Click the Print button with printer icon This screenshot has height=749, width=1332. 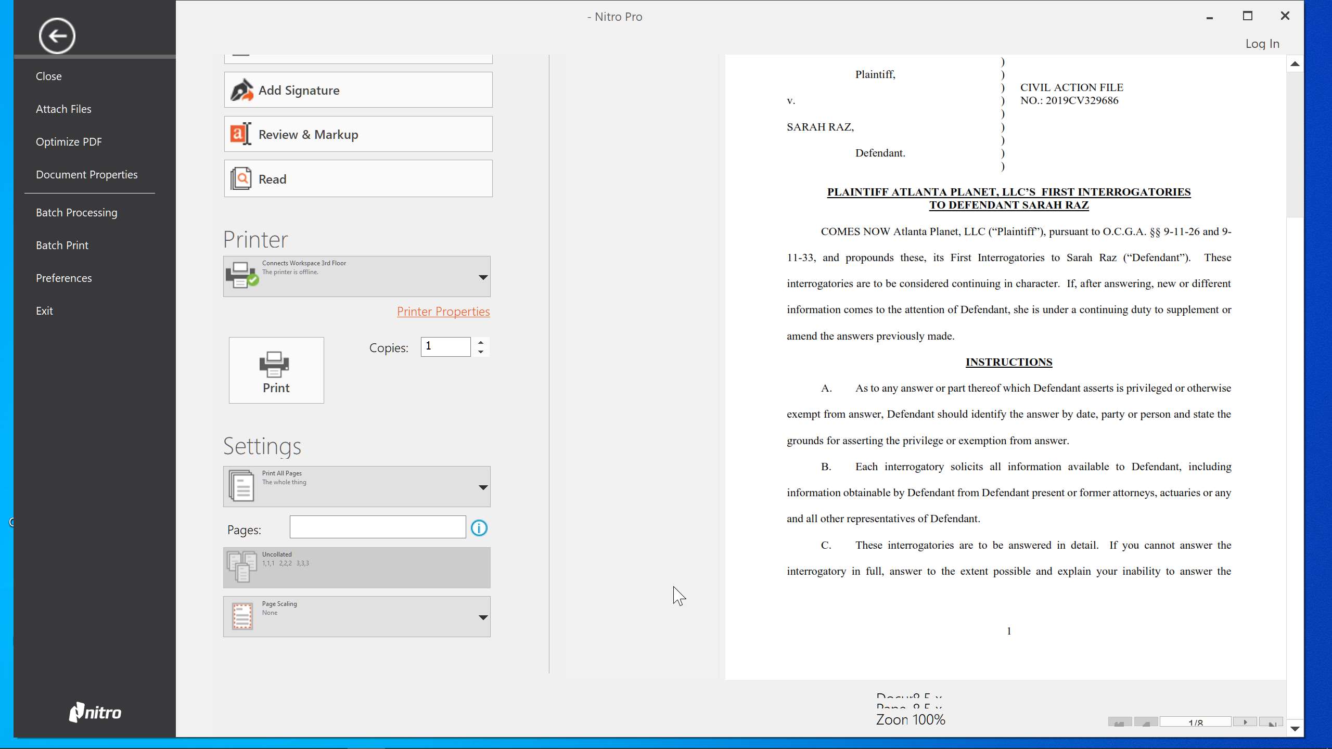[276, 370]
